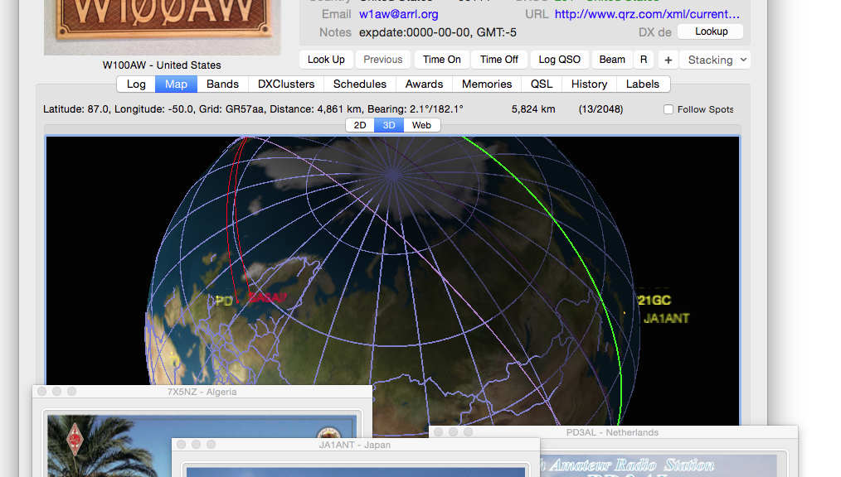Select the Labels tab
The image size is (841, 477).
pos(643,84)
